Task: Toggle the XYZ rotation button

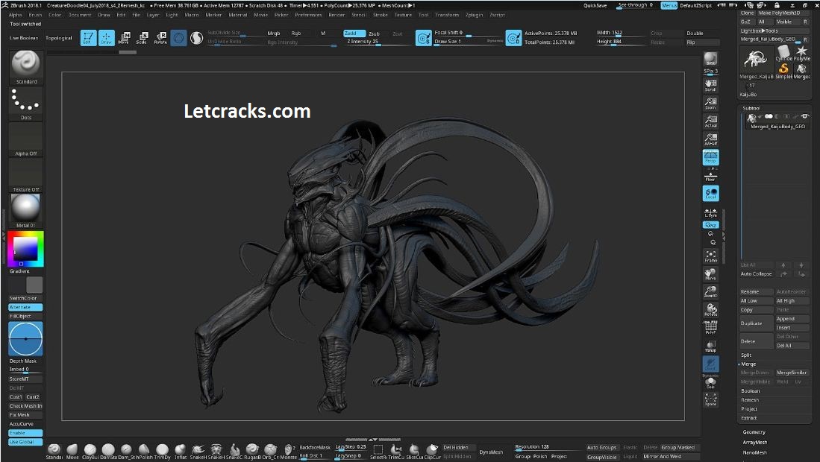Action: pyautogui.click(x=710, y=225)
